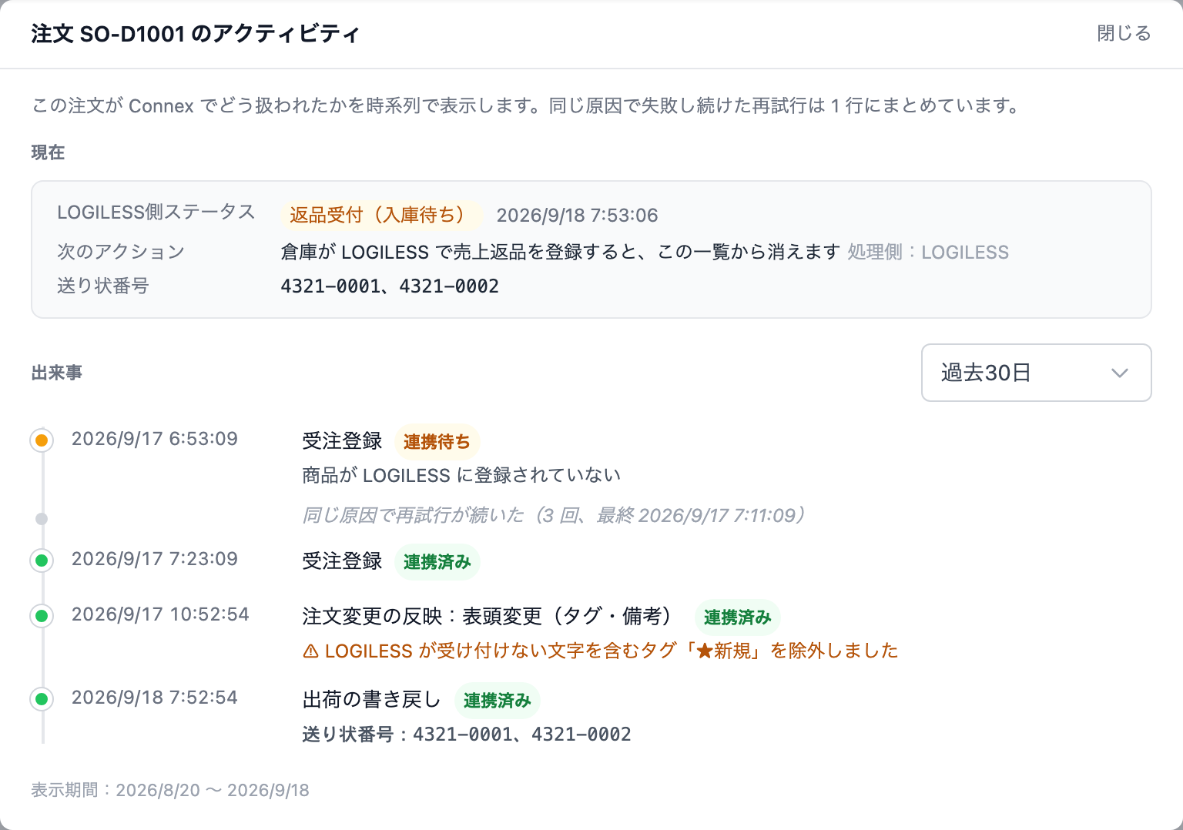Click timestamp 2026/9/18 7:53:06 in status card
The height and width of the screenshot is (830, 1183).
pyautogui.click(x=577, y=216)
